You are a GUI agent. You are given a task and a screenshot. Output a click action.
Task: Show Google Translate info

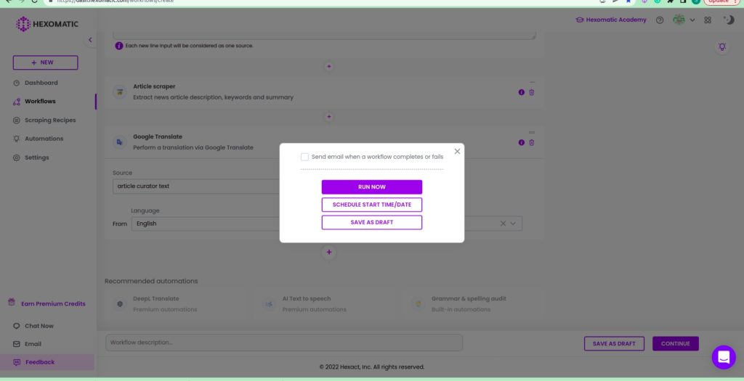click(522, 143)
